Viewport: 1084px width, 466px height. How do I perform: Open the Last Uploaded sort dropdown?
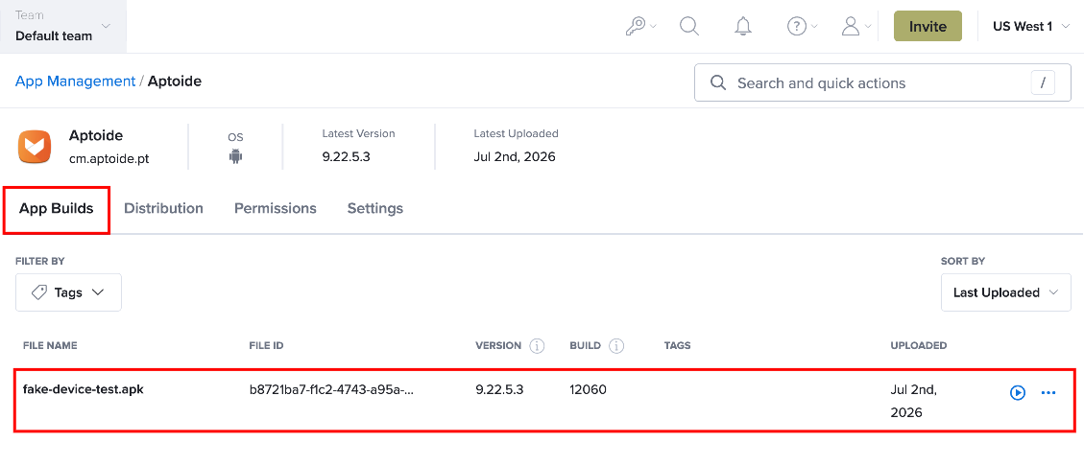click(x=1006, y=292)
